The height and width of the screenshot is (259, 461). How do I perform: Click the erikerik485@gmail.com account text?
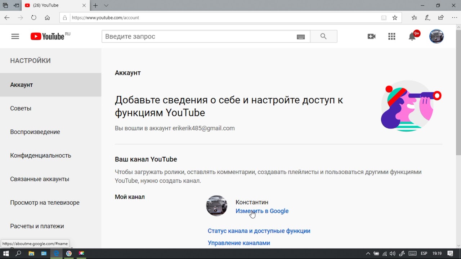click(203, 128)
